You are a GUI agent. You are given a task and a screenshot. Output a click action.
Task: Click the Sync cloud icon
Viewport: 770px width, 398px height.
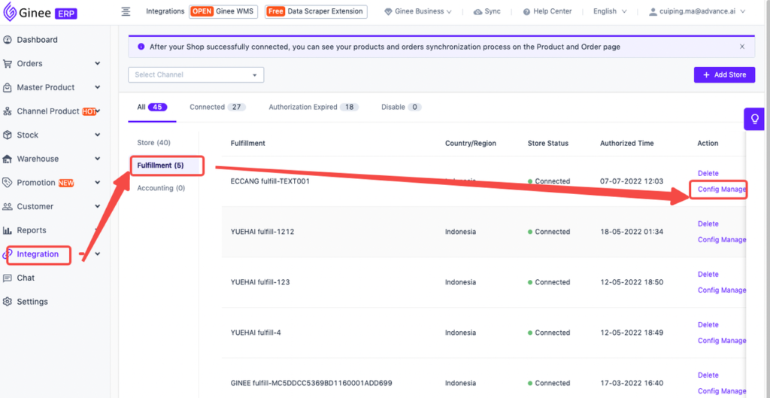click(x=477, y=12)
